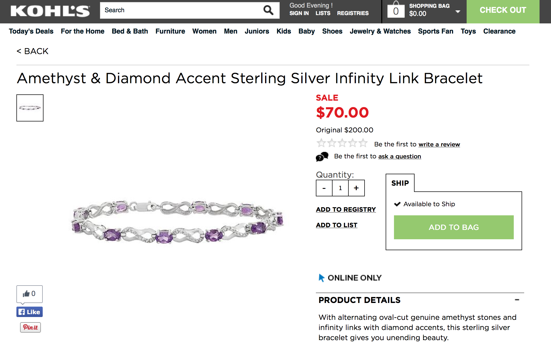Click the Add to Bag button
Image resolution: width=551 pixels, height=349 pixels.
click(x=454, y=227)
